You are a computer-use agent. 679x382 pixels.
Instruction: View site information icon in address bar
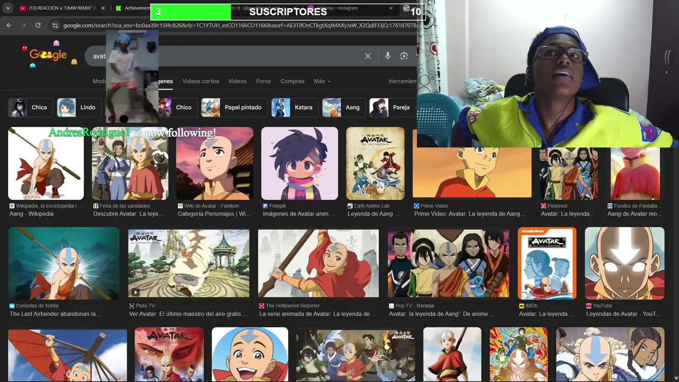pyautogui.click(x=55, y=25)
